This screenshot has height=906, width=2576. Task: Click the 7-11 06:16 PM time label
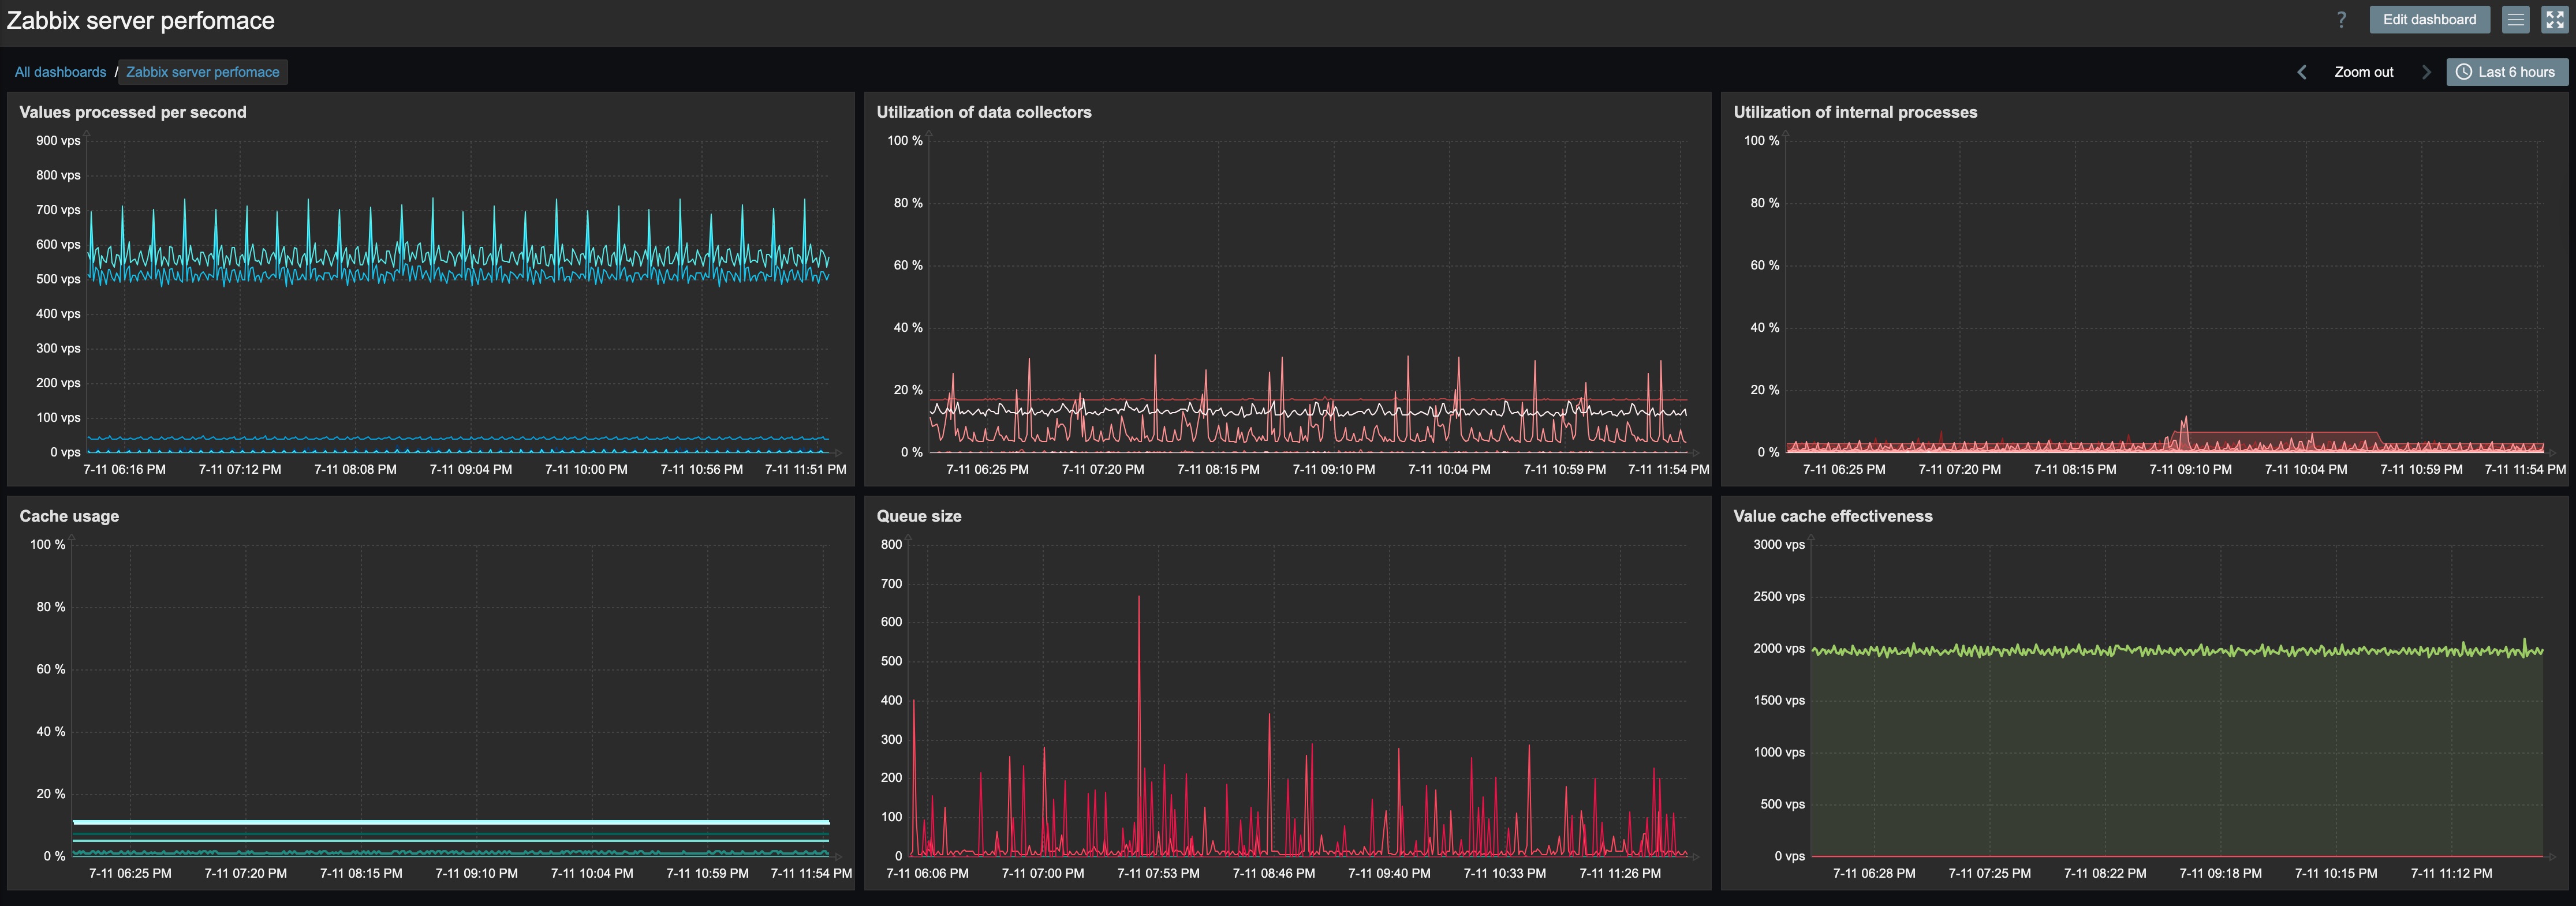tap(125, 469)
